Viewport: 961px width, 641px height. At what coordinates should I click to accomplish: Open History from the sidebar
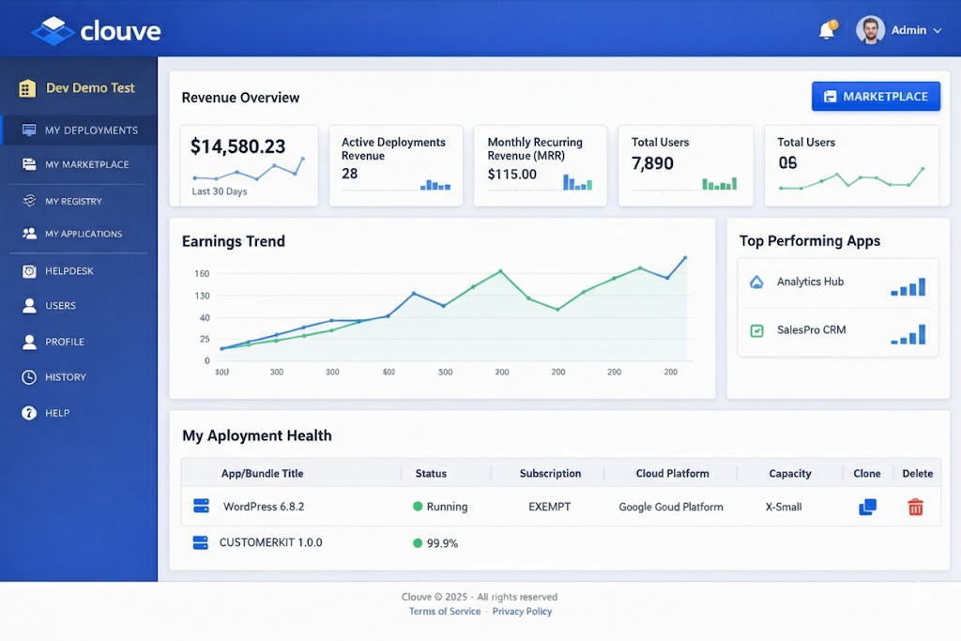pyautogui.click(x=65, y=377)
